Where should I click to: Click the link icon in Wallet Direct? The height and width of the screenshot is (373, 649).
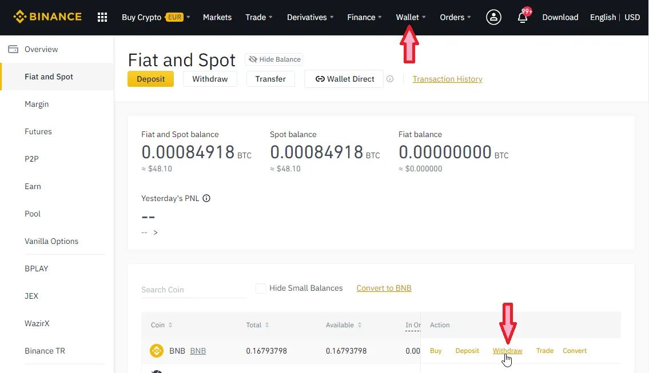[x=320, y=79]
